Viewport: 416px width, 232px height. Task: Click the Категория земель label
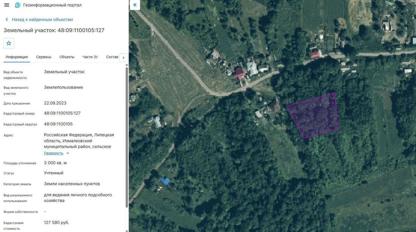click(17, 184)
